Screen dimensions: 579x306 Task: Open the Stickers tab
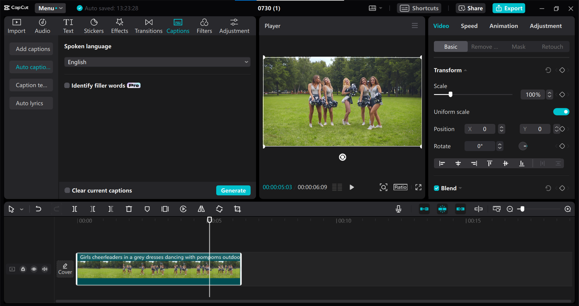pos(94,26)
